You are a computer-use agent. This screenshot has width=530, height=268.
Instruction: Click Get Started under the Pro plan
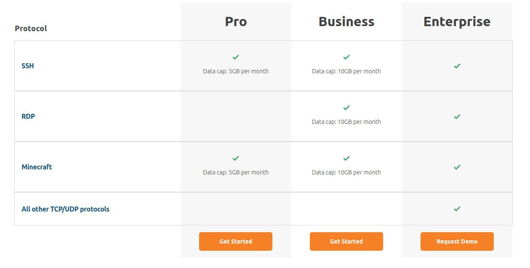236,241
